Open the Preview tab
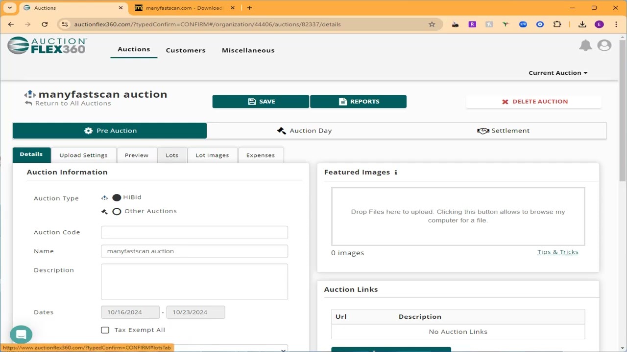The width and height of the screenshot is (627, 352). coord(137,155)
